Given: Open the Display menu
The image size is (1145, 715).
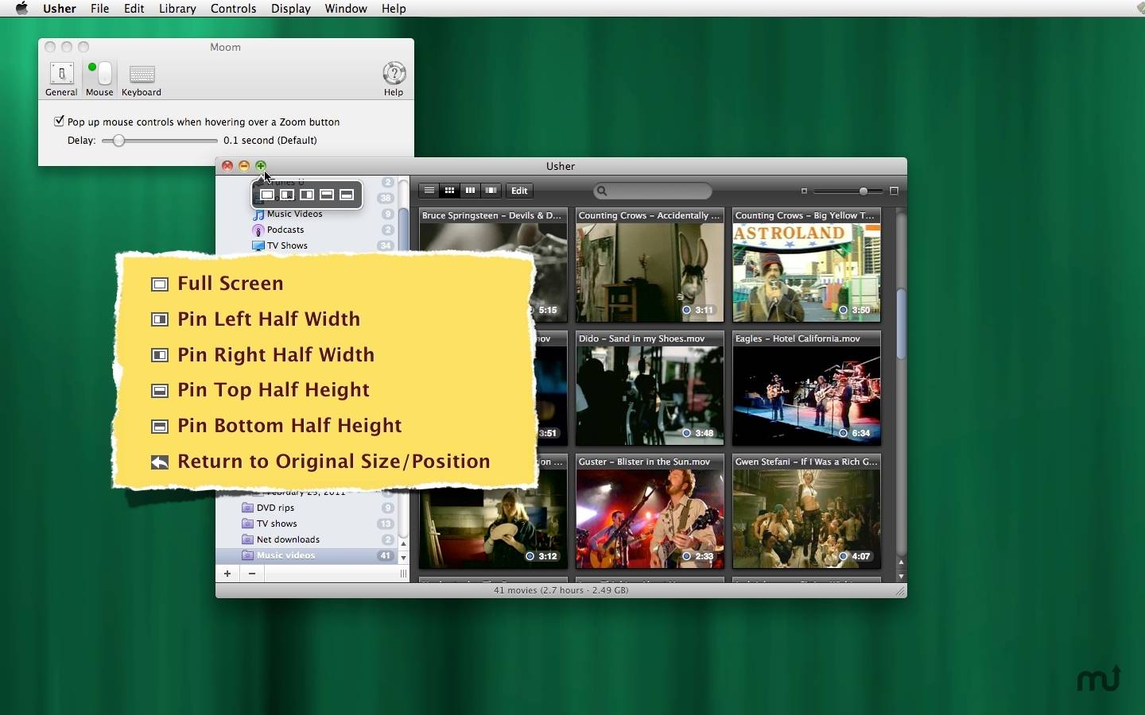Looking at the screenshot, I should [291, 9].
